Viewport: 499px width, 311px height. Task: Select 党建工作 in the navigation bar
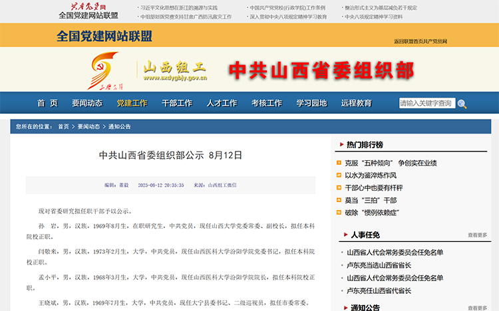point(132,103)
